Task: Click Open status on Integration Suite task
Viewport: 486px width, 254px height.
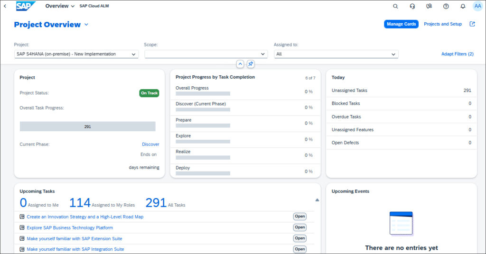Action: pyautogui.click(x=300, y=249)
